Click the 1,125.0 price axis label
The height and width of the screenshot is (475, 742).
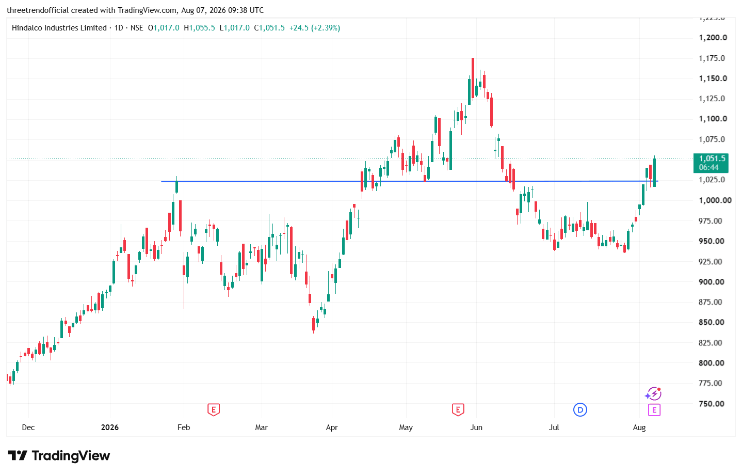[712, 99]
